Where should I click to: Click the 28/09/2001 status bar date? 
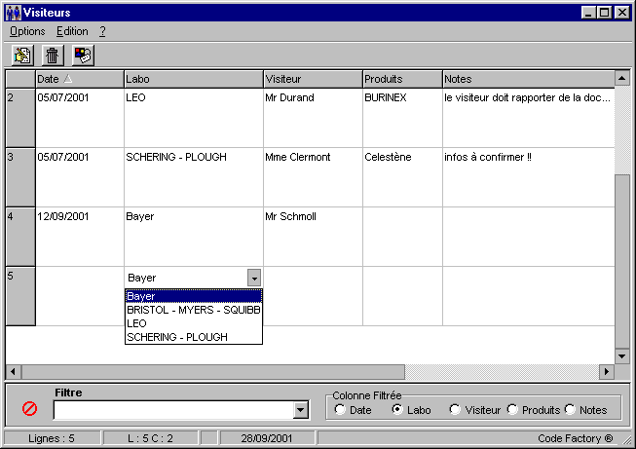point(267,438)
